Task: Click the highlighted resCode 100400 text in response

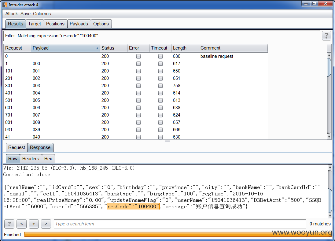Action: (x=133, y=206)
